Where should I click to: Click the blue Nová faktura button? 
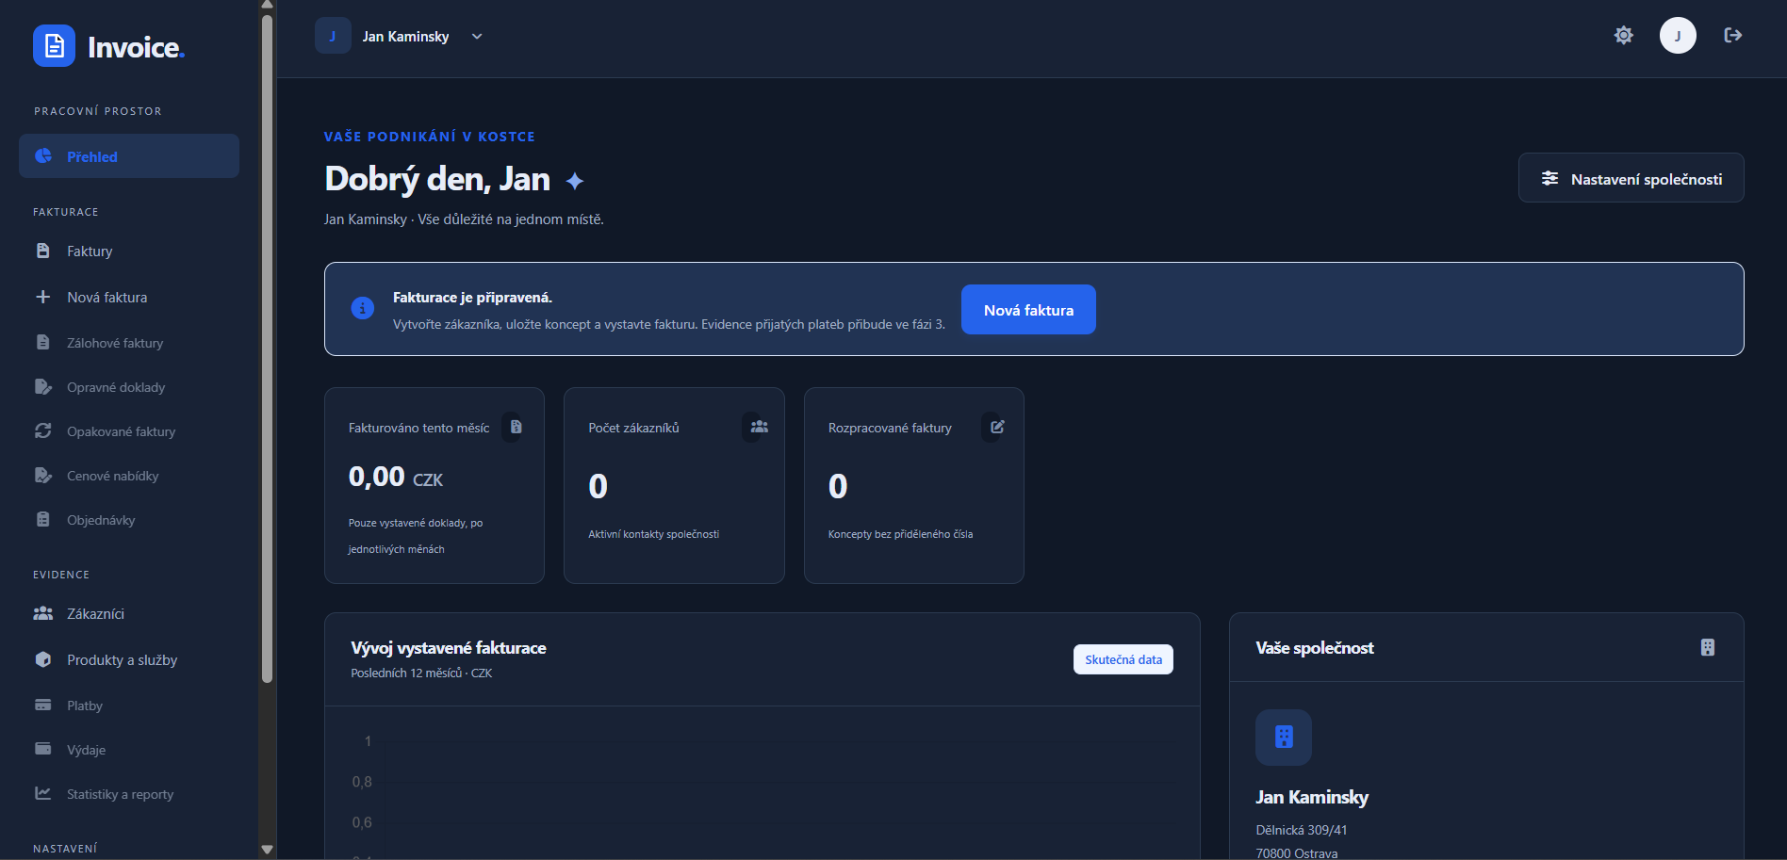[1028, 310]
